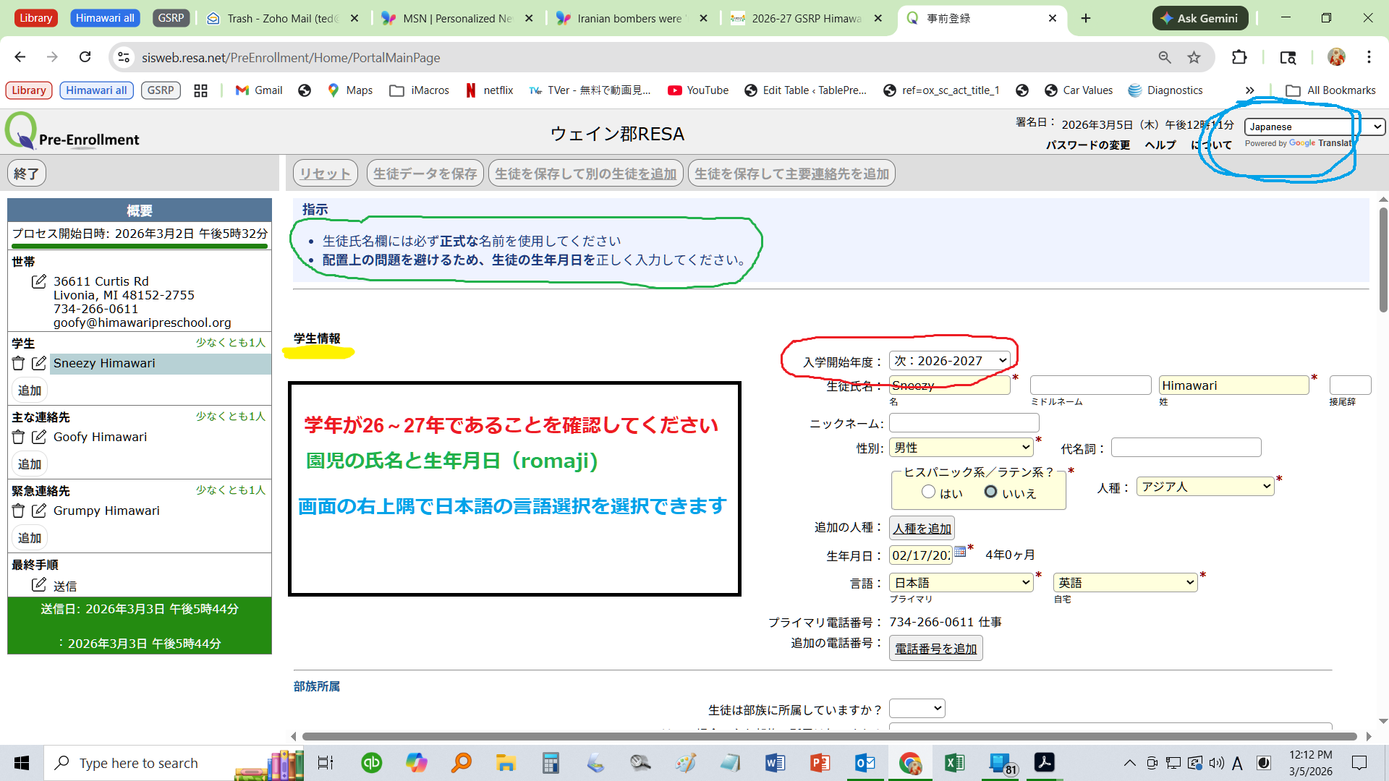1389x781 pixels.
Task: Open Excel from the taskbar
Action: 954,762
